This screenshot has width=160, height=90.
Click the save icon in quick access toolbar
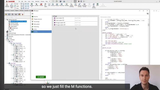tap(60, 1)
